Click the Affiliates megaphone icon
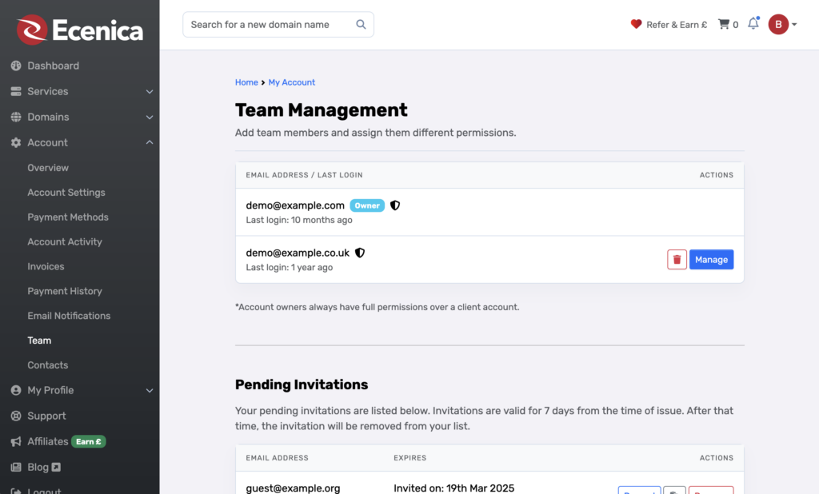The image size is (819, 494). pyautogui.click(x=16, y=441)
